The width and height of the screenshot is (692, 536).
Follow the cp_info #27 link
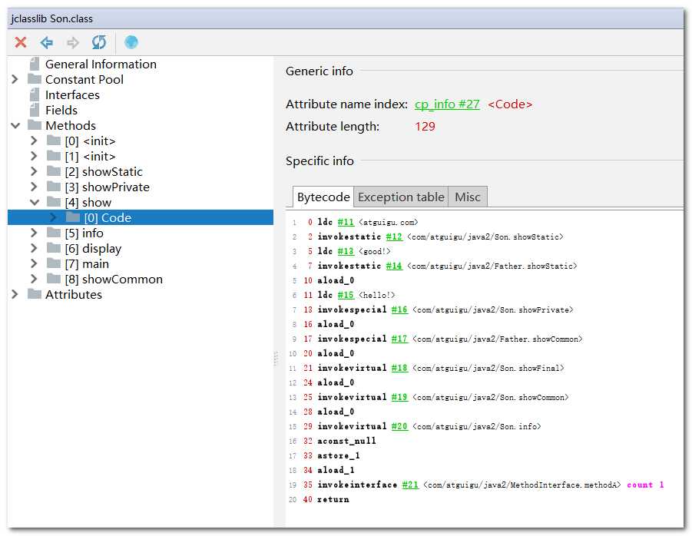point(447,104)
